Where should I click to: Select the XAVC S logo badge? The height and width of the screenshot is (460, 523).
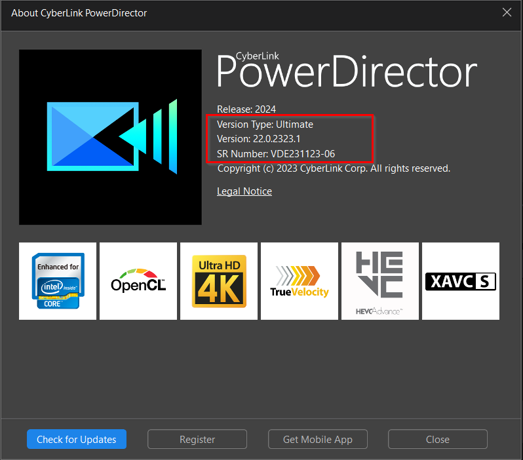pyautogui.click(x=461, y=281)
